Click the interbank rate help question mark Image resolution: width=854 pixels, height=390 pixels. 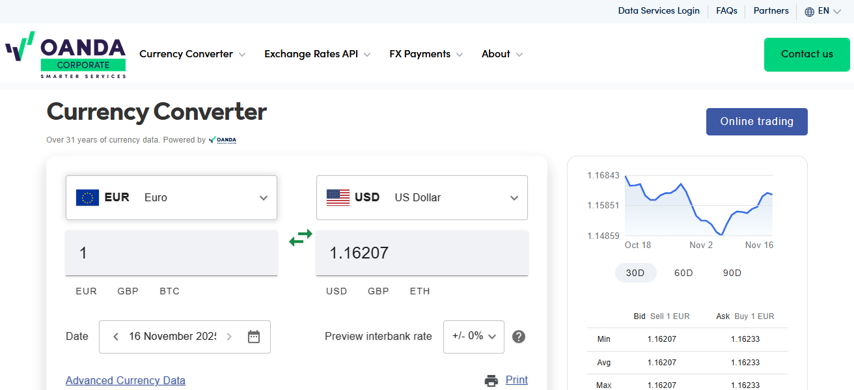(519, 337)
